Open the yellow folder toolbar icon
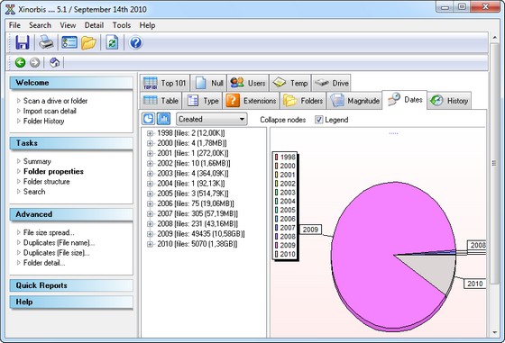This screenshot has height=343, width=505. click(x=88, y=42)
